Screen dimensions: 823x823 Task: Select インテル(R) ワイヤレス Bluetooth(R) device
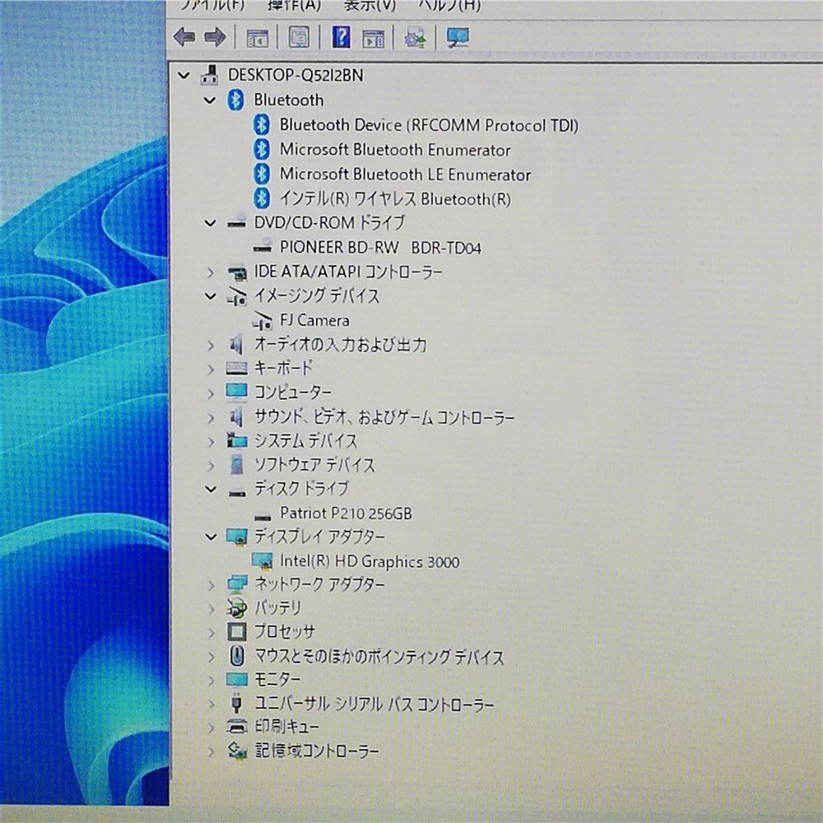click(395, 199)
